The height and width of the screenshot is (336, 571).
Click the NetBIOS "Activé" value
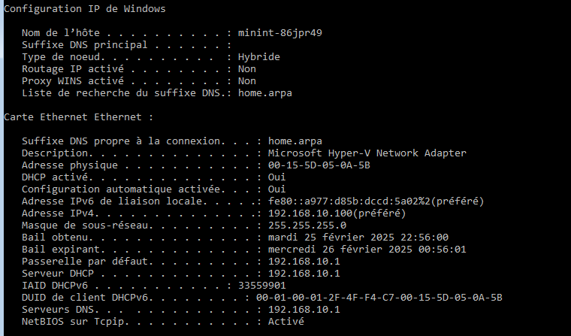(286, 322)
